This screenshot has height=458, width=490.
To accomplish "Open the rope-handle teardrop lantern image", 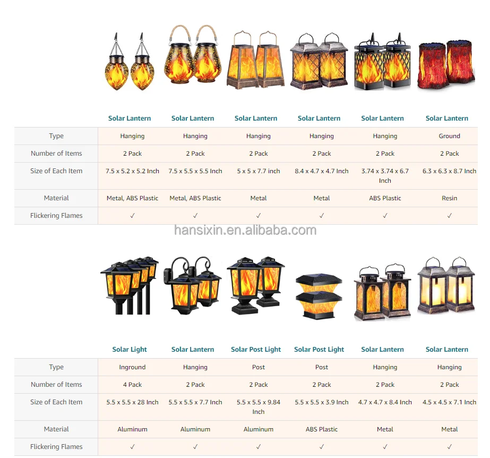I will [193, 54].
